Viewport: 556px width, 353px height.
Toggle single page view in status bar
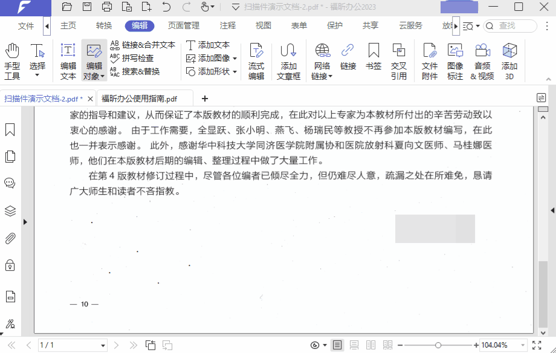[x=337, y=345]
